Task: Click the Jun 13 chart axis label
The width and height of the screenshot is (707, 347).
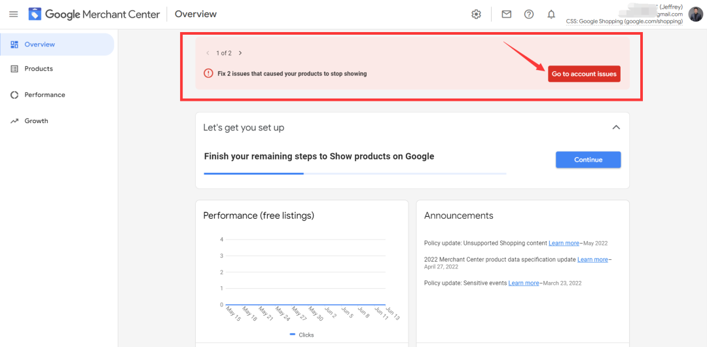Action: [x=393, y=314]
